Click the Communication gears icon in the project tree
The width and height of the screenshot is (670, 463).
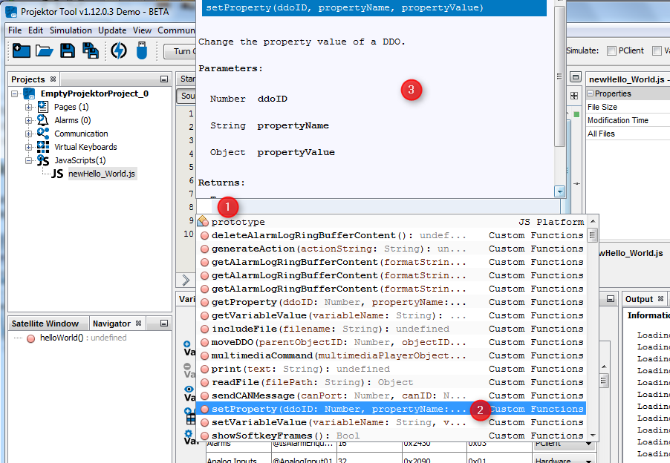coord(45,134)
